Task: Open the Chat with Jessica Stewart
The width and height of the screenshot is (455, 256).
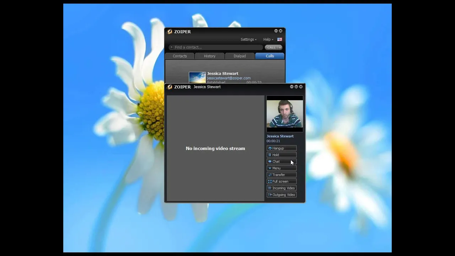Action: pyautogui.click(x=282, y=161)
